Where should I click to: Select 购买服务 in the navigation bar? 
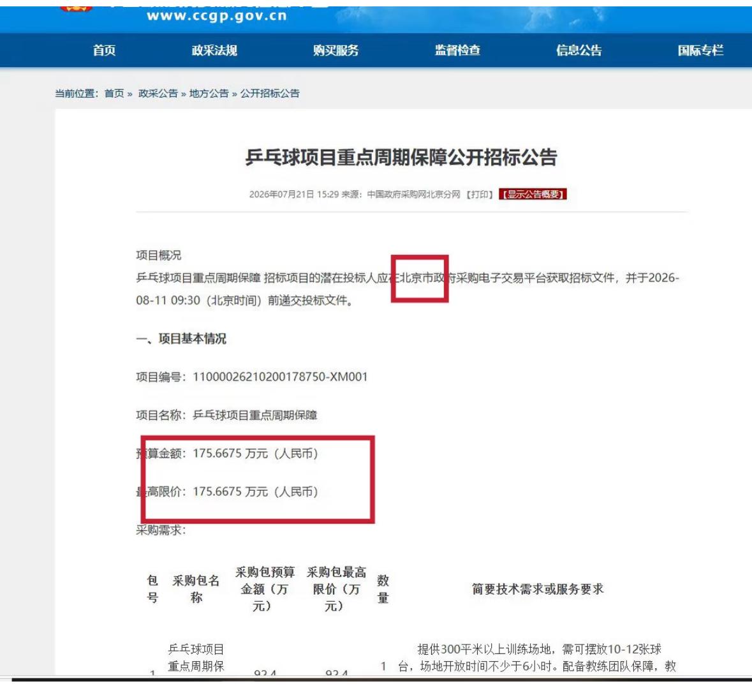pyautogui.click(x=335, y=50)
